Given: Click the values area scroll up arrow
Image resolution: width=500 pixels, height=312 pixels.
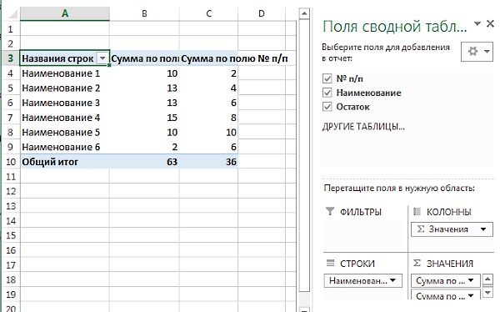Looking at the screenshot, I should (x=487, y=279).
